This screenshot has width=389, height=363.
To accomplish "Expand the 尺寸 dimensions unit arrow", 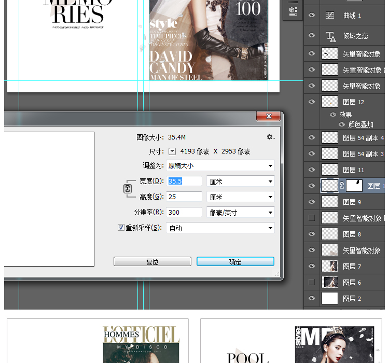I will [x=173, y=151].
